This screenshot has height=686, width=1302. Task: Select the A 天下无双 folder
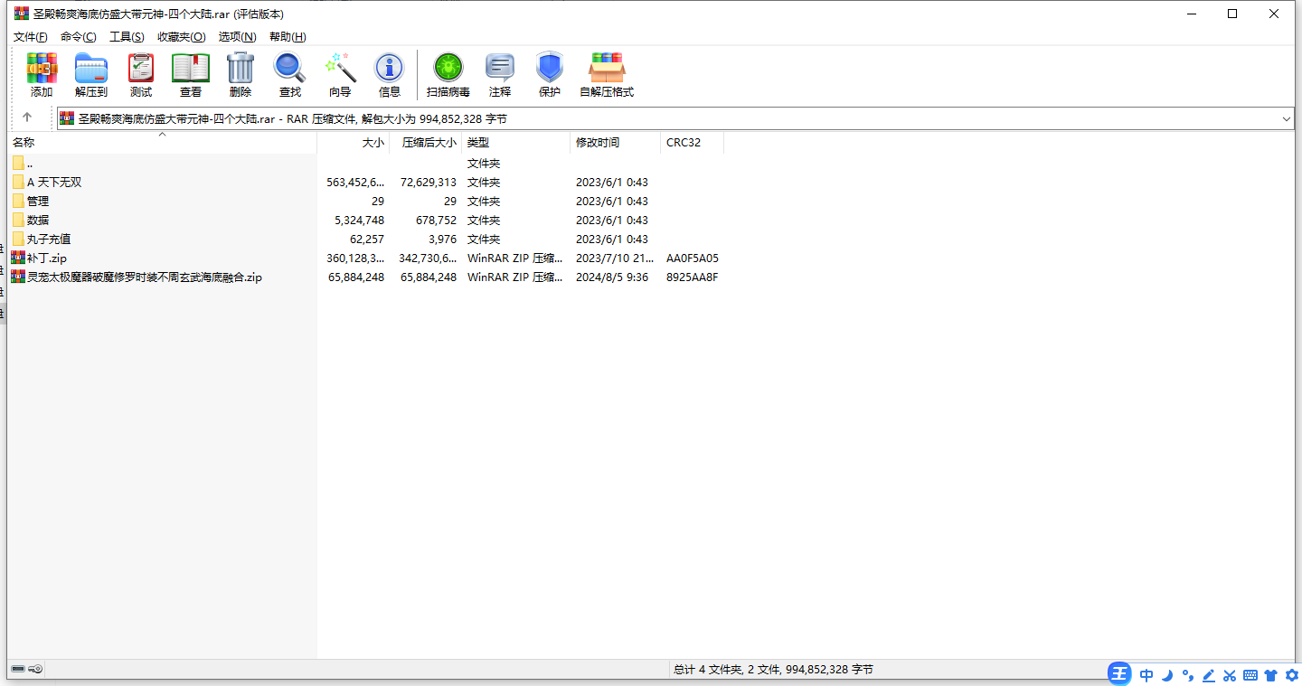(54, 183)
